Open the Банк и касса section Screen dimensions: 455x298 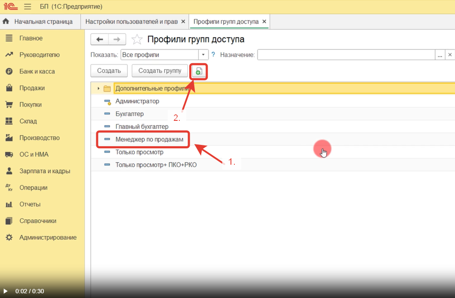(37, 71)
